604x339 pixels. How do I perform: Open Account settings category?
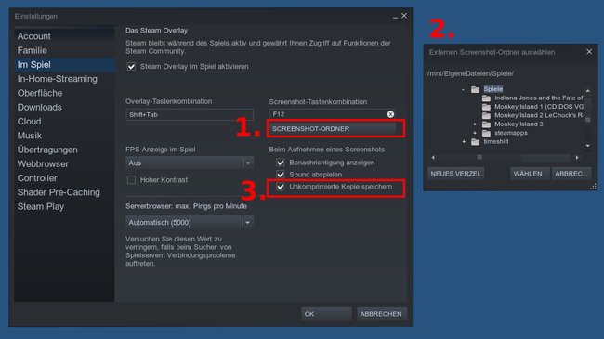[64, 36]
